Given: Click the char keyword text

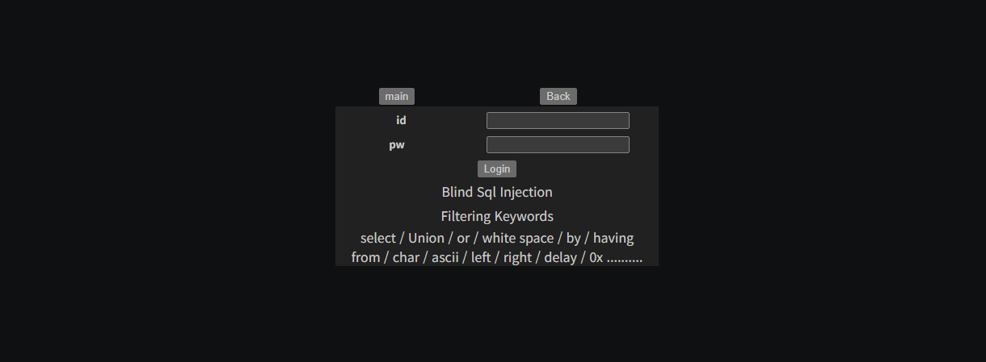Looking at the screenshot, I should pos(406,258).
